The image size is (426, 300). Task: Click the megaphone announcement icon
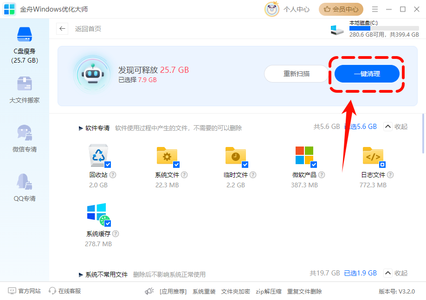149,291
